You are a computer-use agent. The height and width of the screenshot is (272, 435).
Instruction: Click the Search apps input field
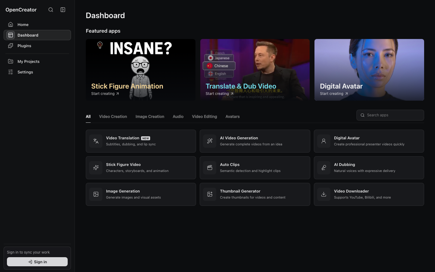pyautogui.click(x=390, y=115)
